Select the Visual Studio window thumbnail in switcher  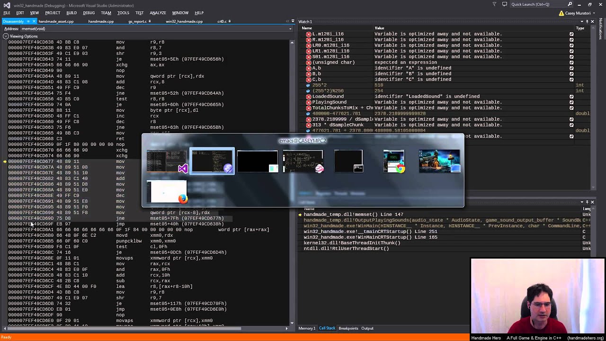[x=167, y=161]
